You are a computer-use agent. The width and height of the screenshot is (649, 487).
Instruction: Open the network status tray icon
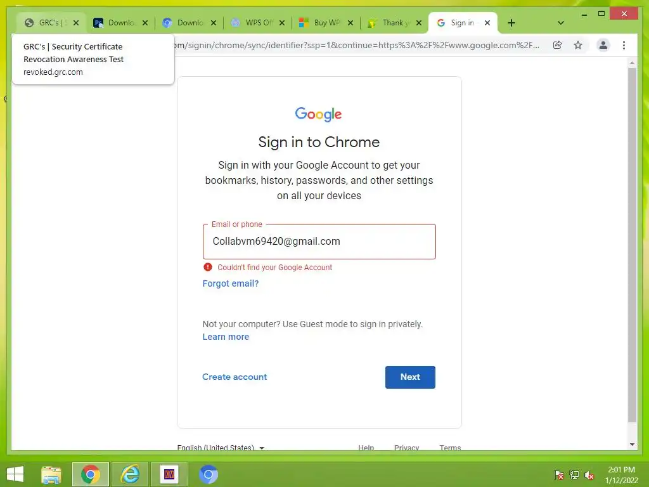coord(574,474)
